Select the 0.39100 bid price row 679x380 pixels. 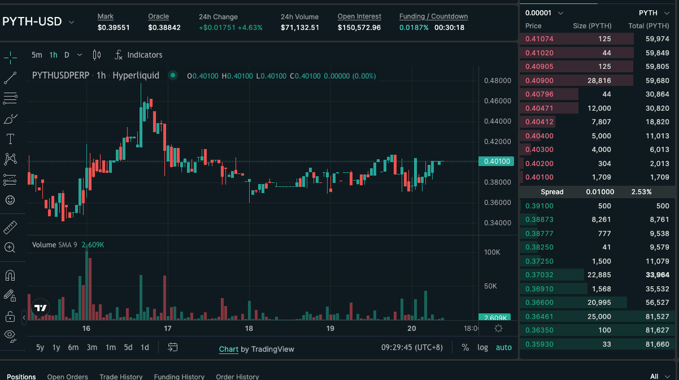point(598,206)
